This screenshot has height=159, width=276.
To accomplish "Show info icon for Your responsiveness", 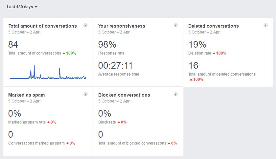I will click(175, 25).
